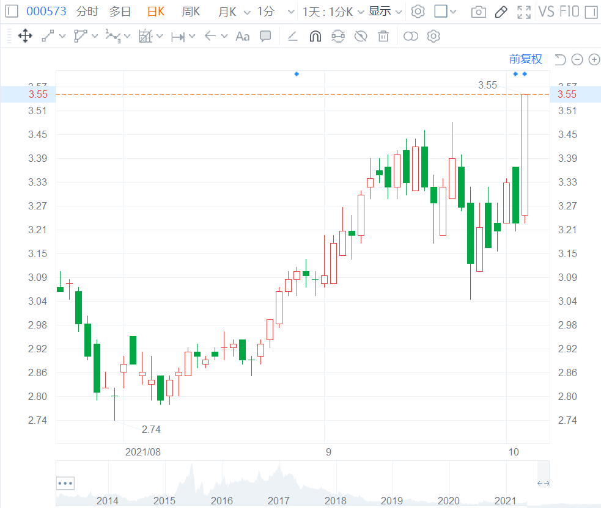Screen dimensions: 601x508
Task: Expand the shape tool options arrow
Action: 95,36
